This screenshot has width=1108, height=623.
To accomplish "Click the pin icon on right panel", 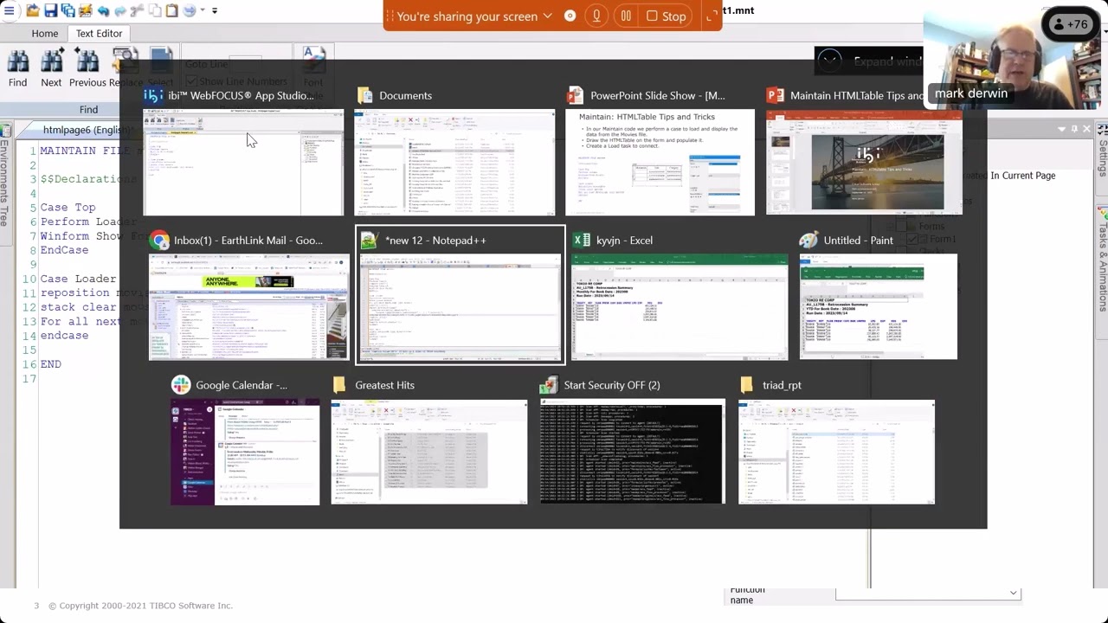I will point(1074,129).
